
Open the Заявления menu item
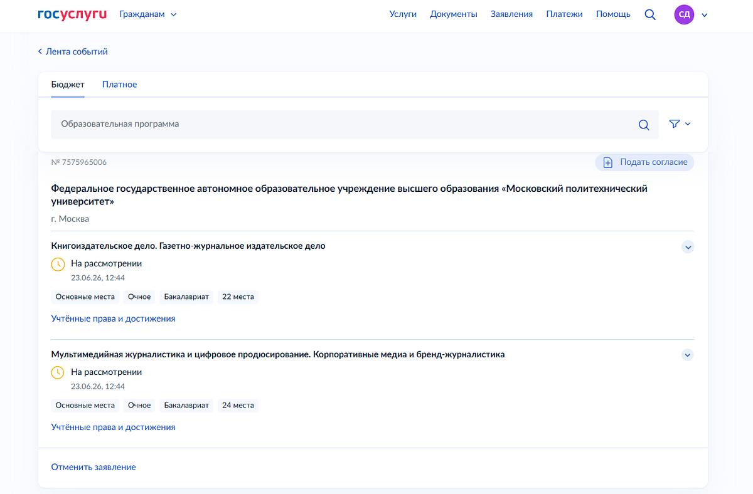click(x=511, y=14)
